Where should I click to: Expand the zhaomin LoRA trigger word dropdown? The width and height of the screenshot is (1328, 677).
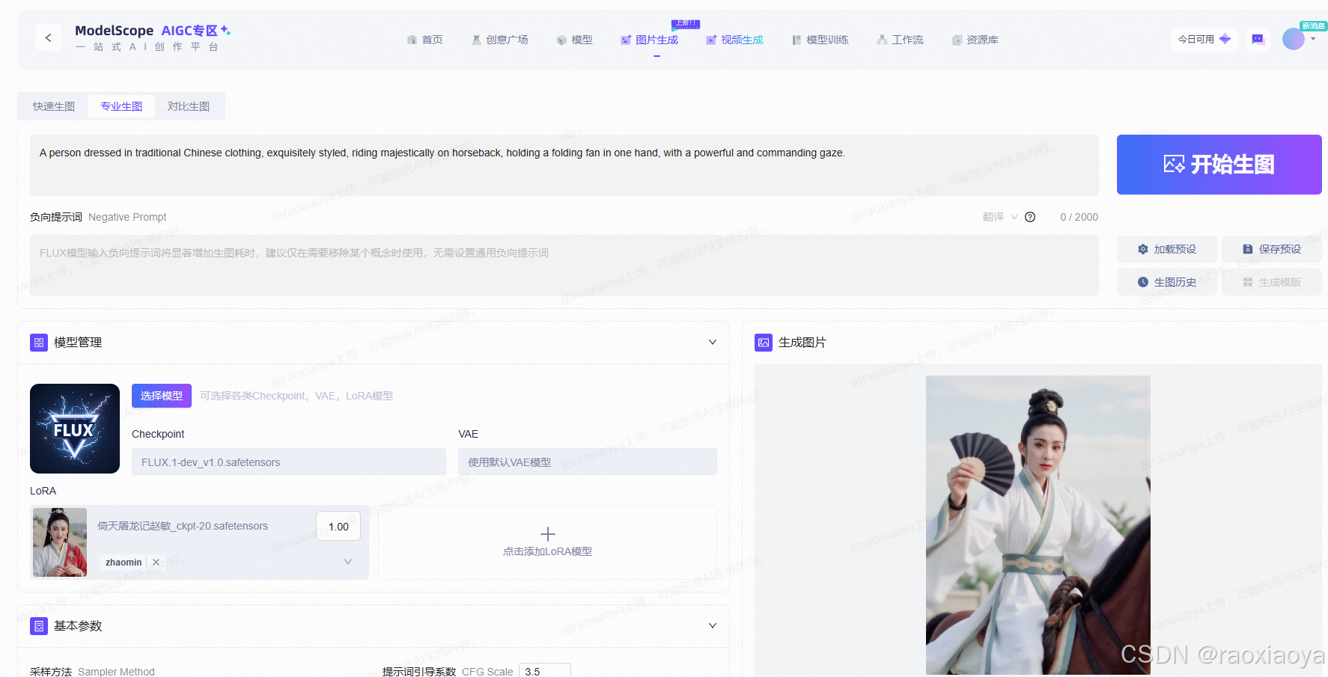pos(347,561)
